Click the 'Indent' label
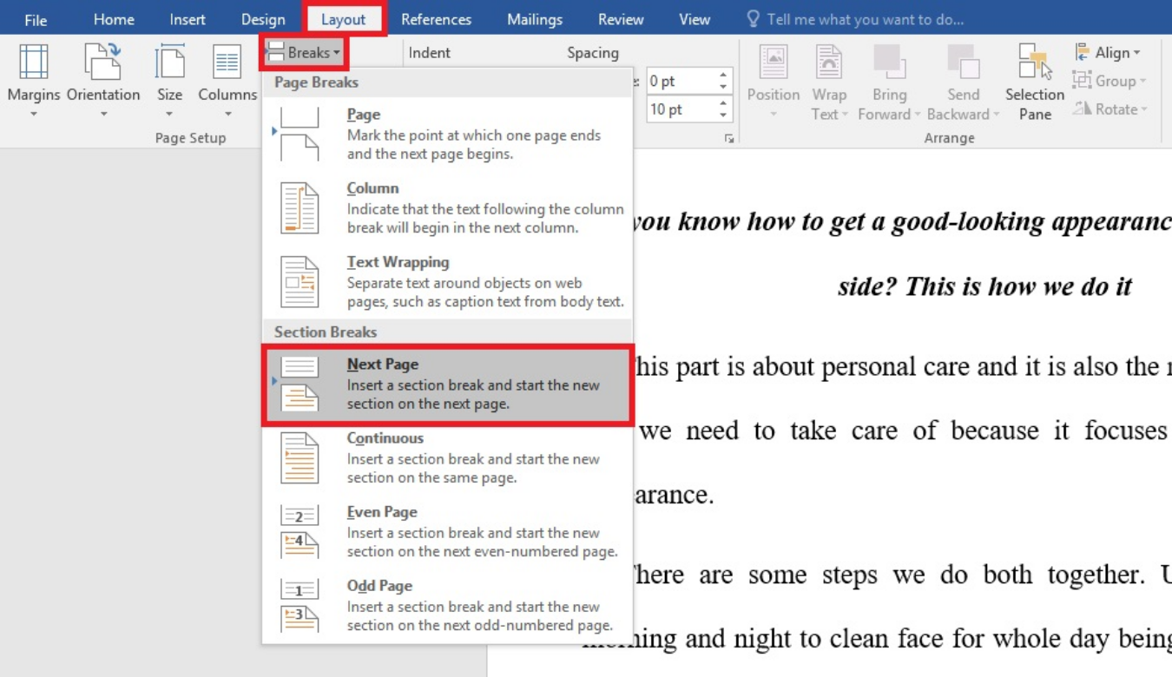Image resolution: width=1172 pixels, height=677 pixels. 429,53
